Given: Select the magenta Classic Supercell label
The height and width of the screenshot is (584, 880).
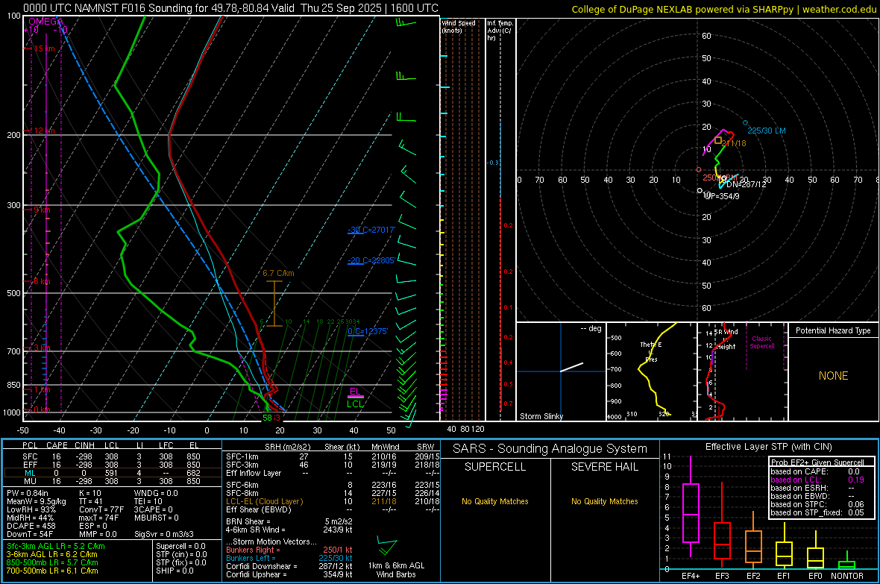Looking at the screenshot, I should (x=762, y=342).
